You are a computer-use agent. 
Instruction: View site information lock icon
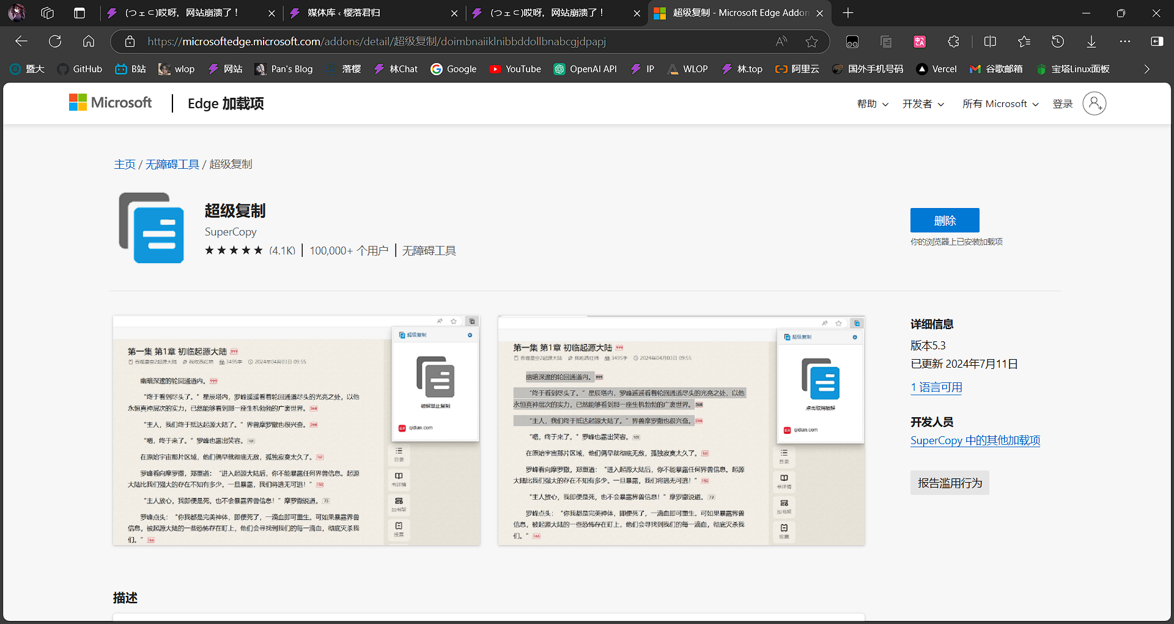point(130,42)
